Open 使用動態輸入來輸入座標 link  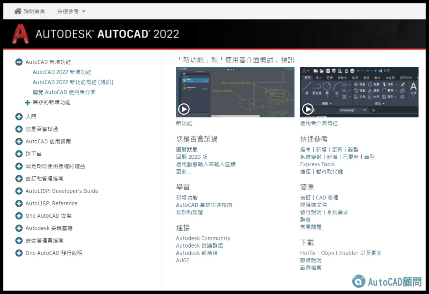point(206,164)
